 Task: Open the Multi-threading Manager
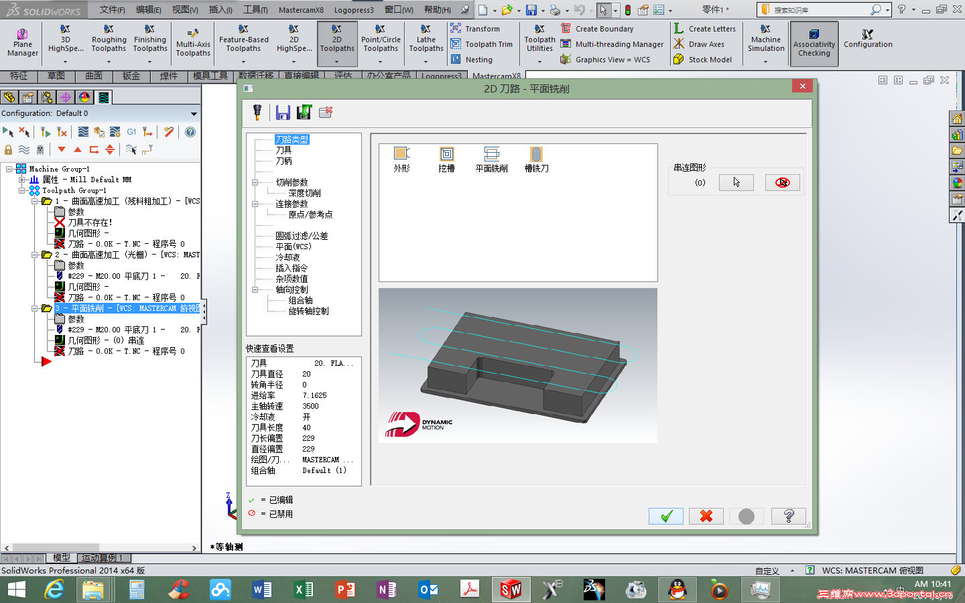click(612, 44)
